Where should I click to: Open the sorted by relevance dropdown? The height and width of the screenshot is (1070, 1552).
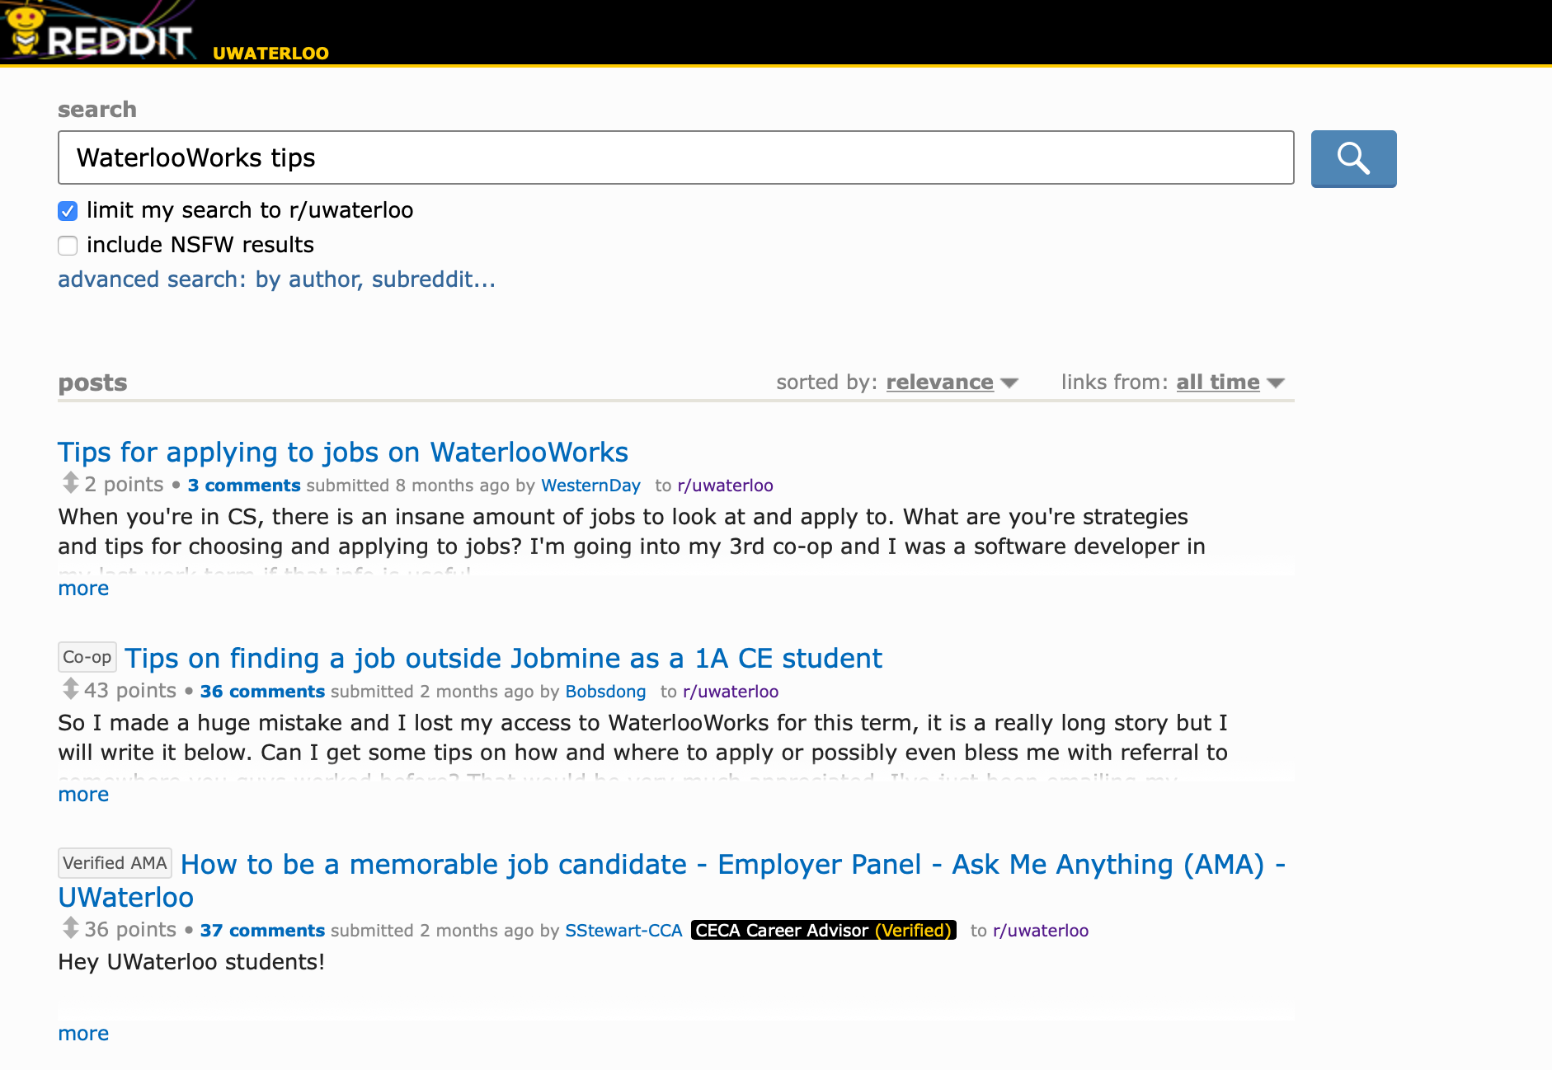pyautogui.click(x=952, y=382)
